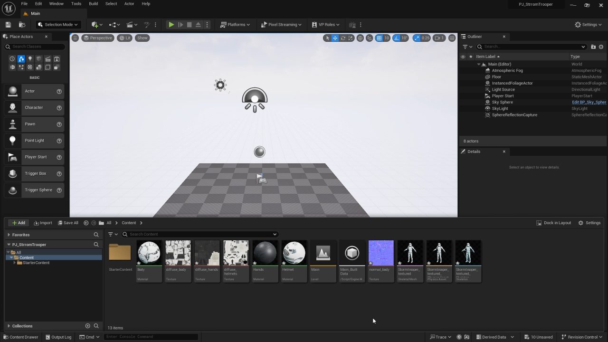
Task: Toggle the Outliner visibility eye column header
Action: point(463,57)
